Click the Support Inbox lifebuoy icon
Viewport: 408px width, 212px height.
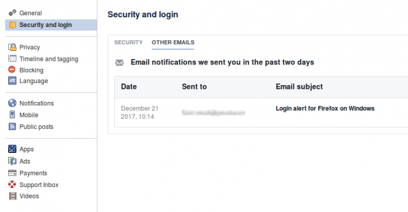pyautogui.click(x=12, y=184)
